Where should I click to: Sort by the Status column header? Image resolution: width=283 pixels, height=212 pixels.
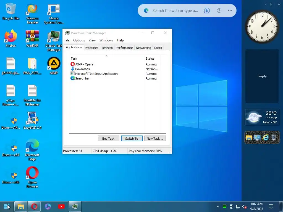(152, 59)
